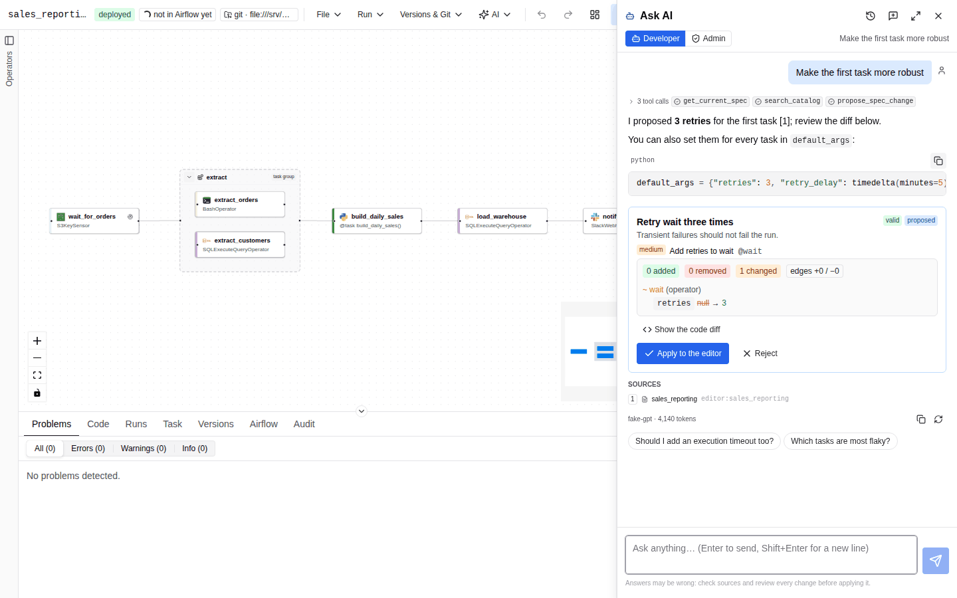957x598 pixels.
Task: Open the Run dropdown menu
Action: (370, 15)
